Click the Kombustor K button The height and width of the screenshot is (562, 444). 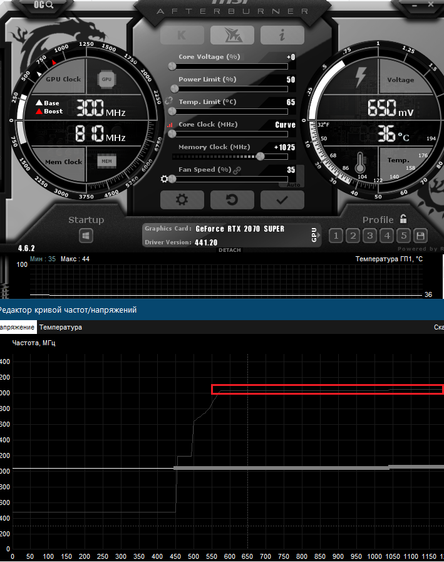point(182,35)
